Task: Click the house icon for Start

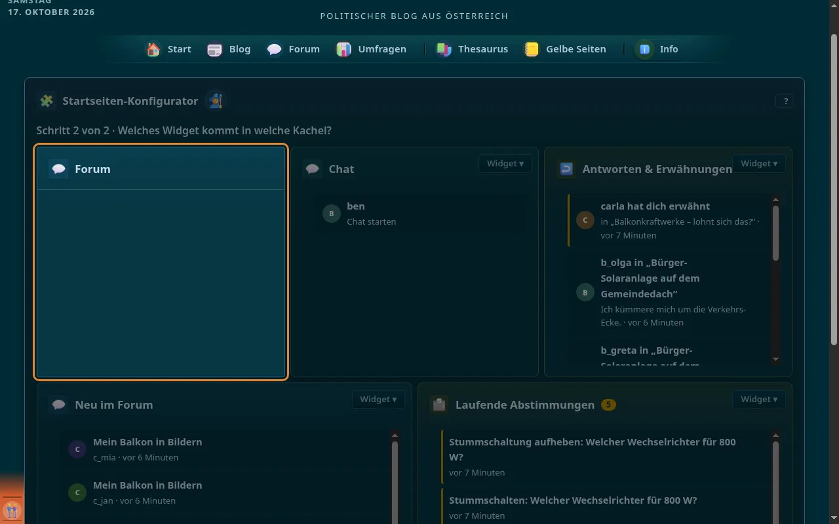Action: click(x=153, y=49)
